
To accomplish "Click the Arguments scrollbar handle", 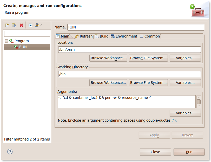I will pyautogui.click(x=199, y=101).
